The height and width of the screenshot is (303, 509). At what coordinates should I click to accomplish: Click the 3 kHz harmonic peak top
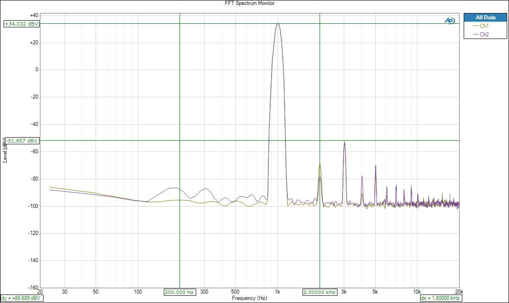click(x=344, y=142)
